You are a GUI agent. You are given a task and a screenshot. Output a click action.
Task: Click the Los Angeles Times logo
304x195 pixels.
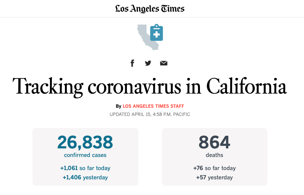click(150, 9)
